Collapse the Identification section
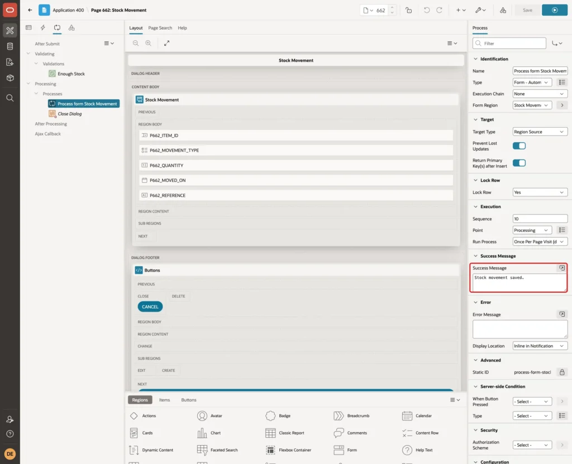Screen dimensions: 572x464 point(475,59)
